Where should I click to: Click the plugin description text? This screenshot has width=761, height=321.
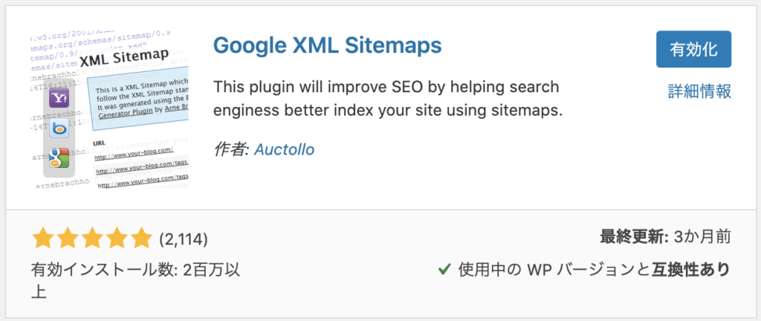[x=388, y=100]
